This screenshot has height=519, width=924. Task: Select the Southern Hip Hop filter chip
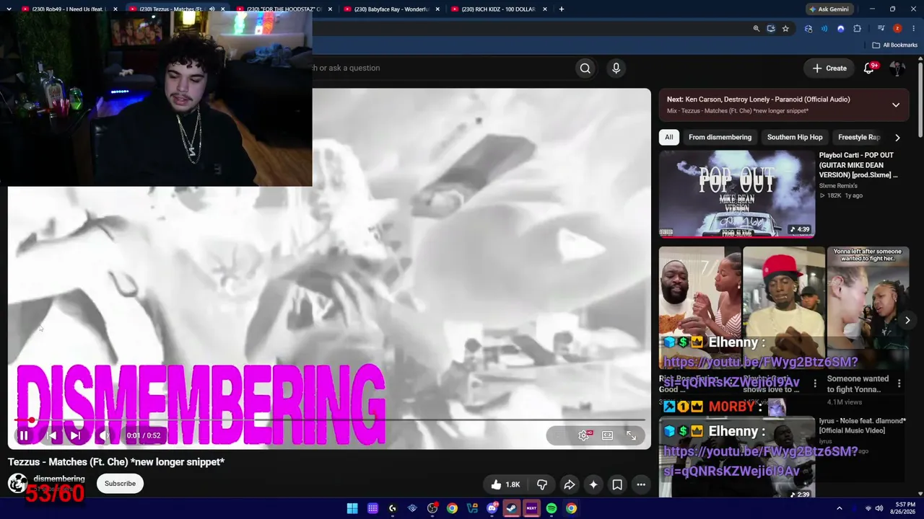coord(795,137)
